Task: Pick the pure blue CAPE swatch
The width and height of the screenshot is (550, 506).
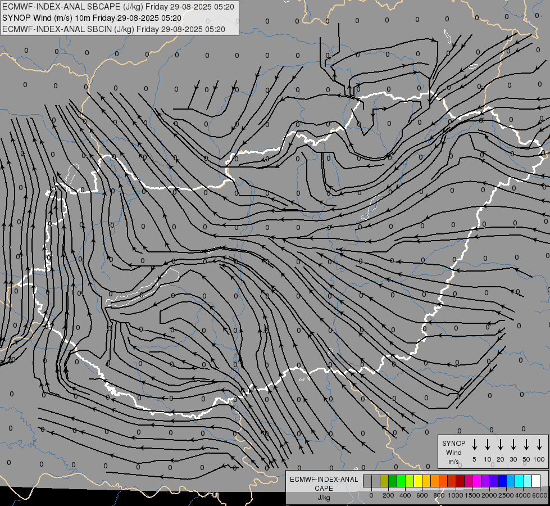Action: click(x=503, y=481)
